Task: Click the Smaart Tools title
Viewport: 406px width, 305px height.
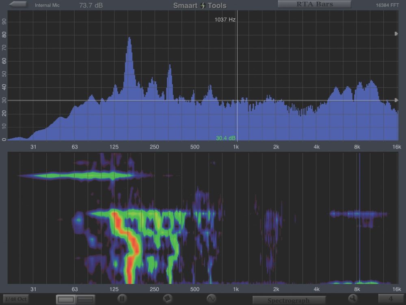Action: (x=200, y=5)
